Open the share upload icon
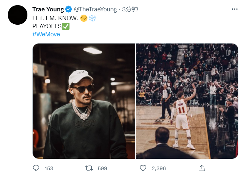This screenshot has width=245, height=175. click(x=202, y=168)
